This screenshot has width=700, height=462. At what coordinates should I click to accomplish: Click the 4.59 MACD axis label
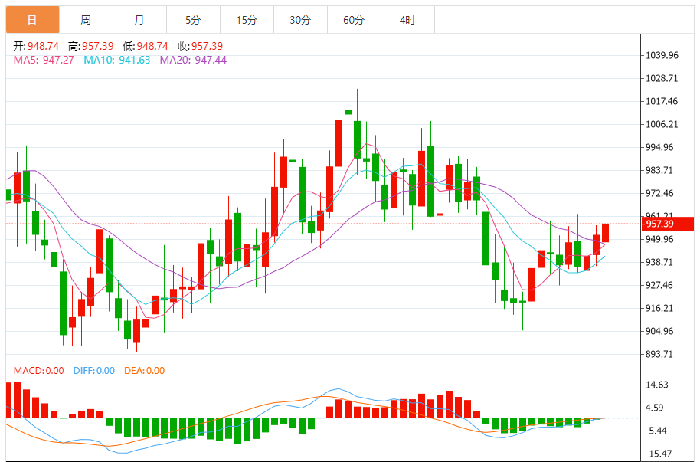point(655,408)
